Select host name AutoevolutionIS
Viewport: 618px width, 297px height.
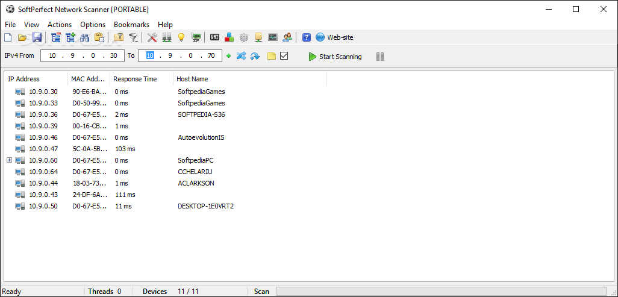201,137
